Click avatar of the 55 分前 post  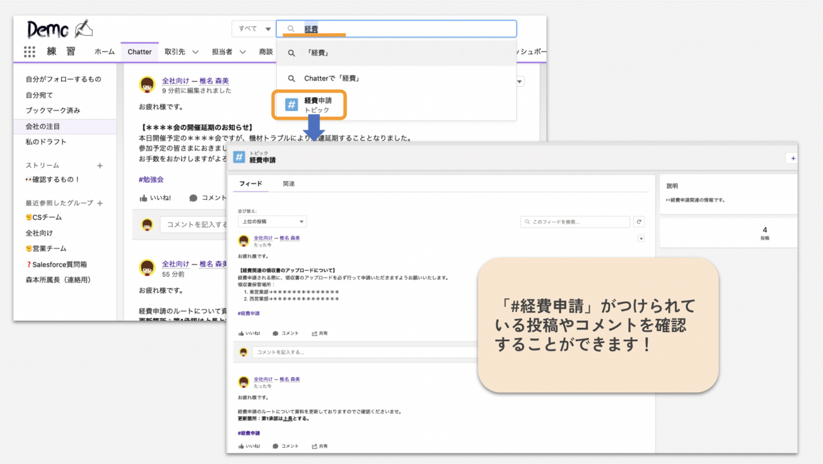[x=147, y=268]
